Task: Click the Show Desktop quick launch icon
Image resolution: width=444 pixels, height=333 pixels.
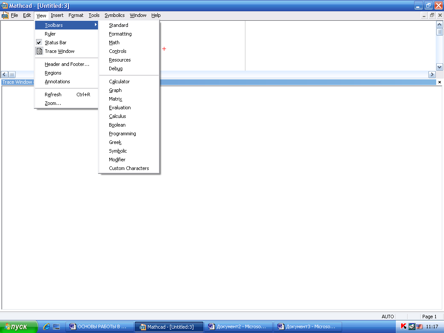Action: pyautogui.click(x=56, y=326)
